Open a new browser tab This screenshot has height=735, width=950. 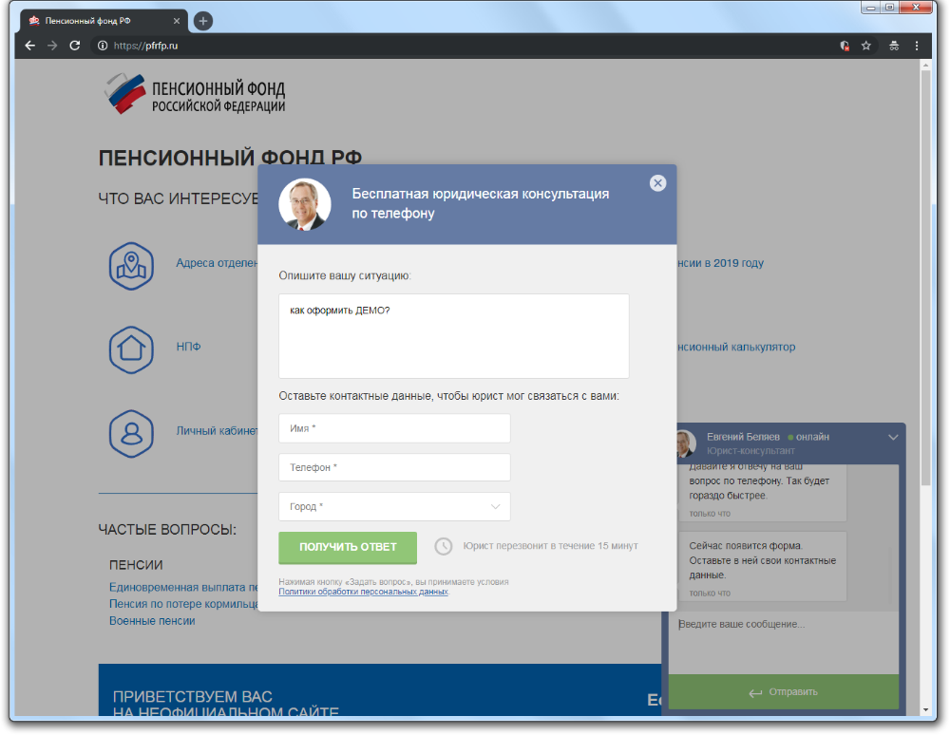pyautogui.click(x=202, y=21)
